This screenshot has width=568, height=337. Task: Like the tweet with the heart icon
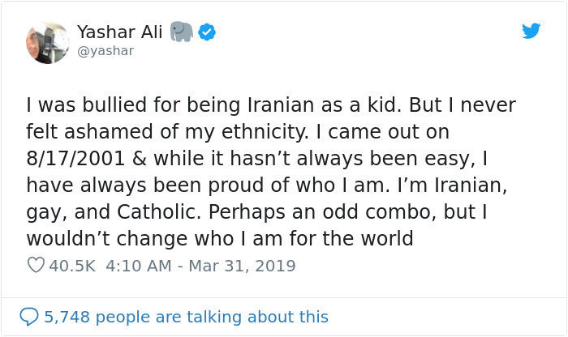point(35,266)
